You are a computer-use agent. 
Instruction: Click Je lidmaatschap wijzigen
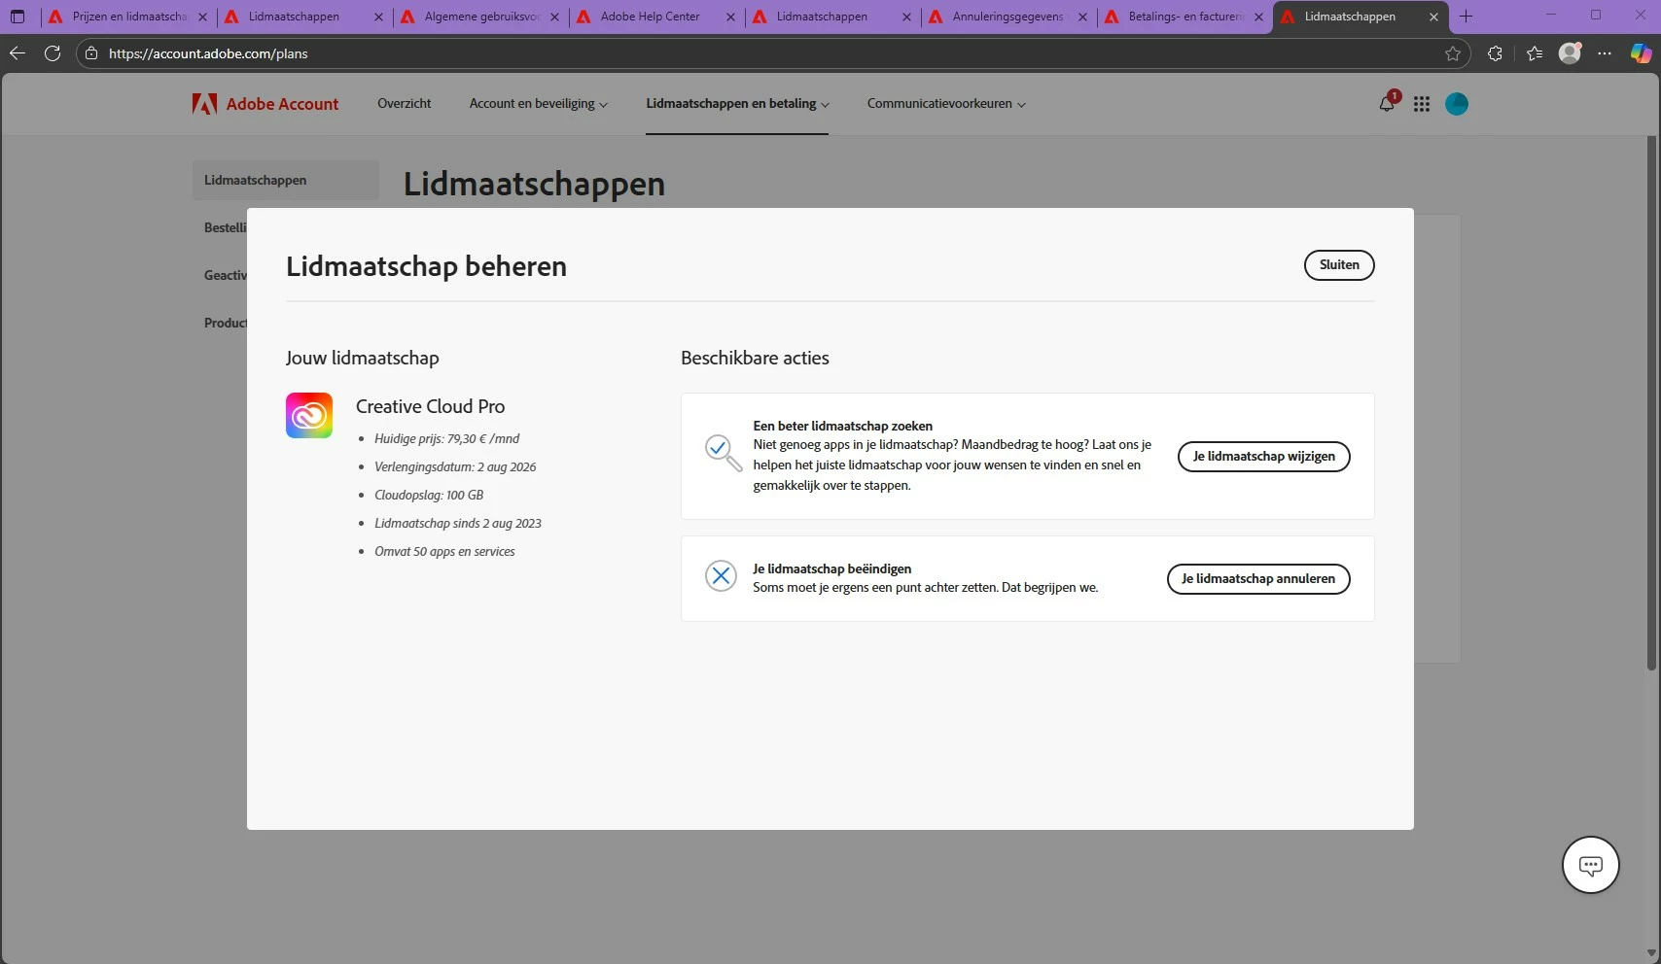point(1263,457)
